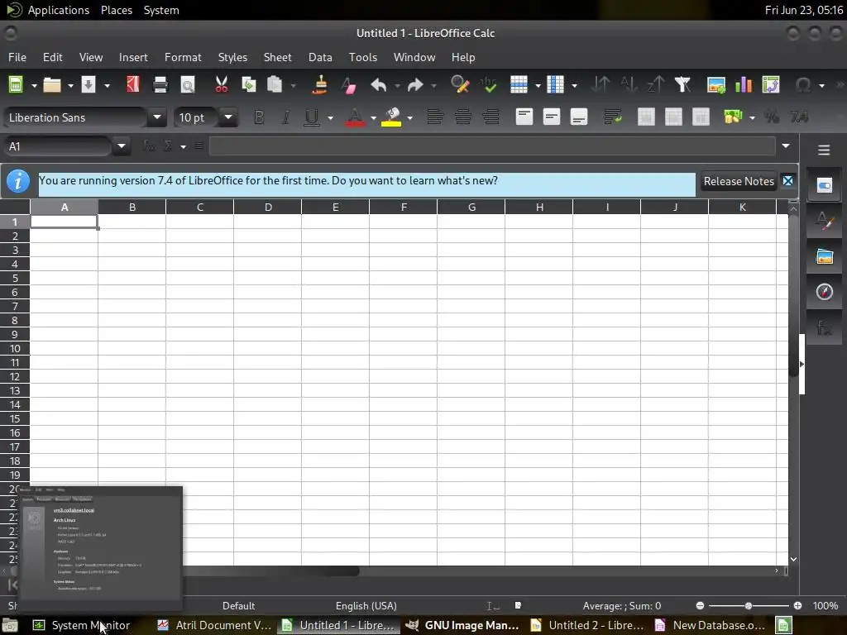Close the version infobar
Screen dimensions: 847x635
click(x=788, y=181)
